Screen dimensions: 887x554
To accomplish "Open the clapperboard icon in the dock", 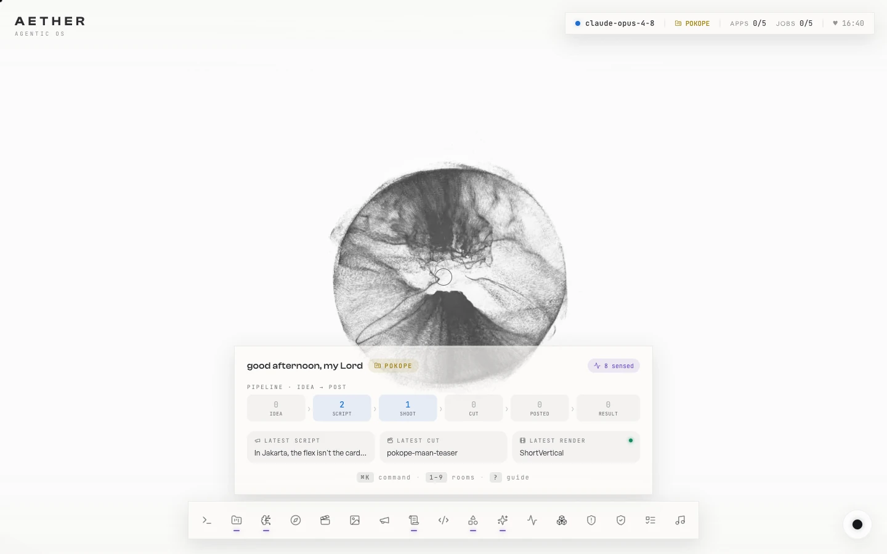I will (325, 520).
